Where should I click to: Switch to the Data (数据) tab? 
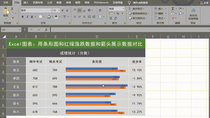click(59, 3)
